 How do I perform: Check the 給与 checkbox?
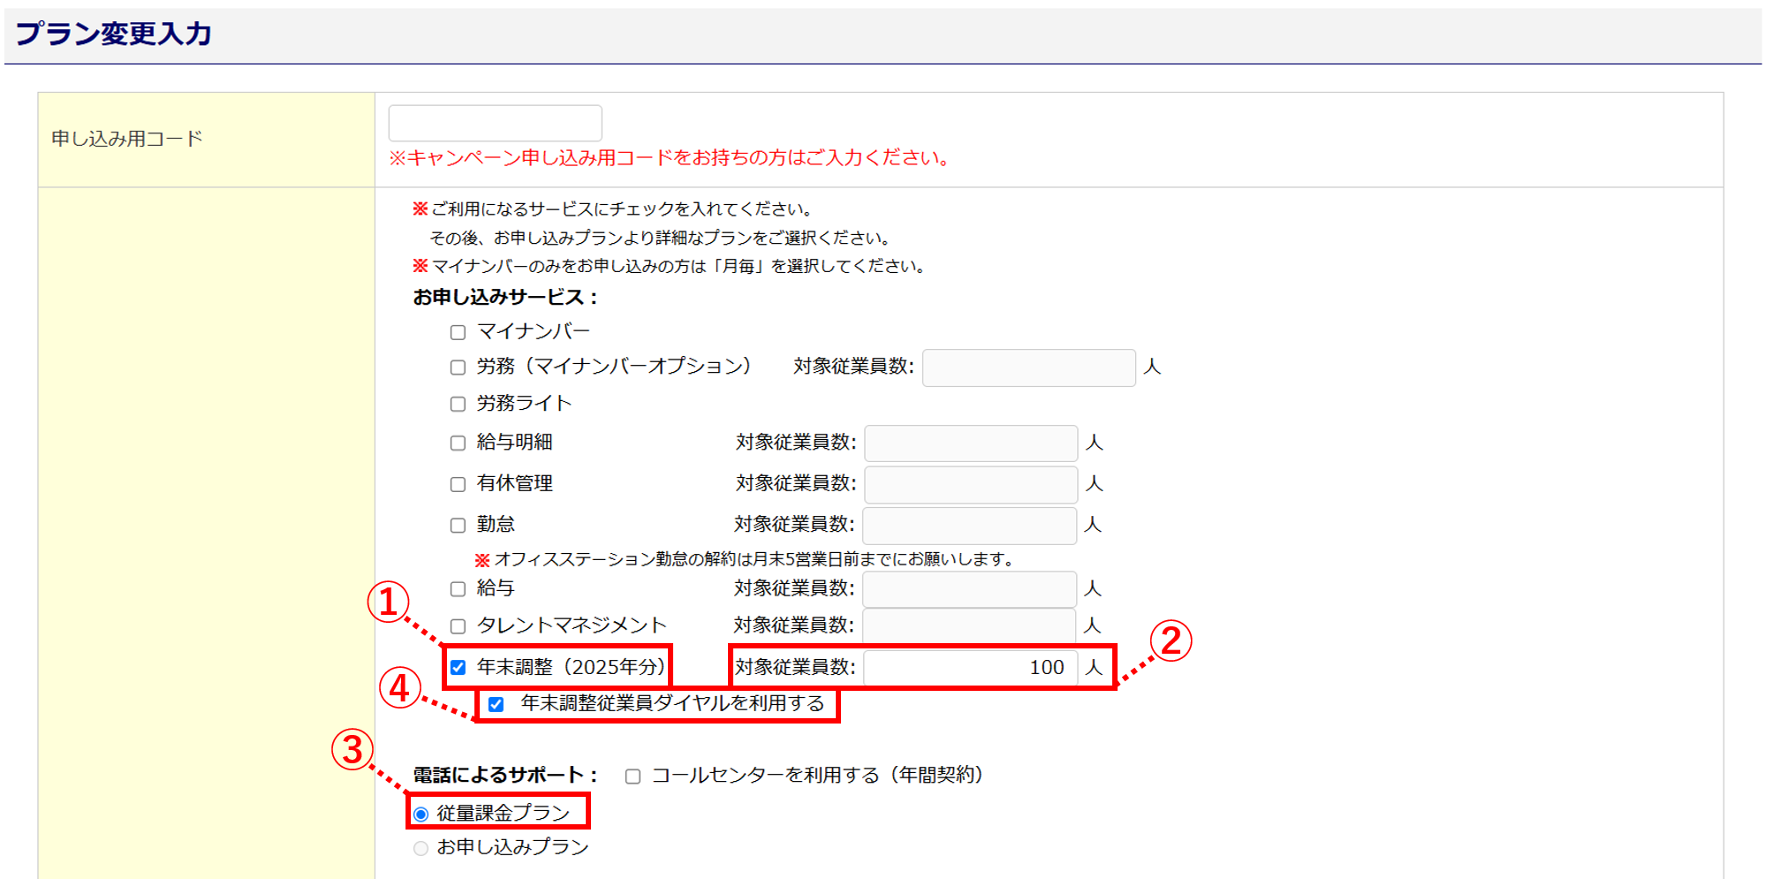458,588
